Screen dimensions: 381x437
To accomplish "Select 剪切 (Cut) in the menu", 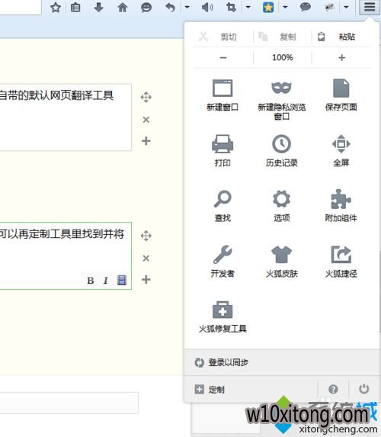I will (x=223, y=37).
